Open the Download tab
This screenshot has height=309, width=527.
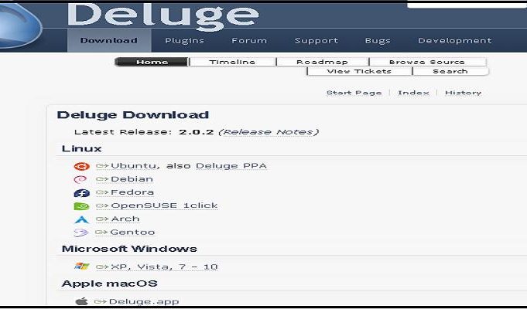[109, 41]
